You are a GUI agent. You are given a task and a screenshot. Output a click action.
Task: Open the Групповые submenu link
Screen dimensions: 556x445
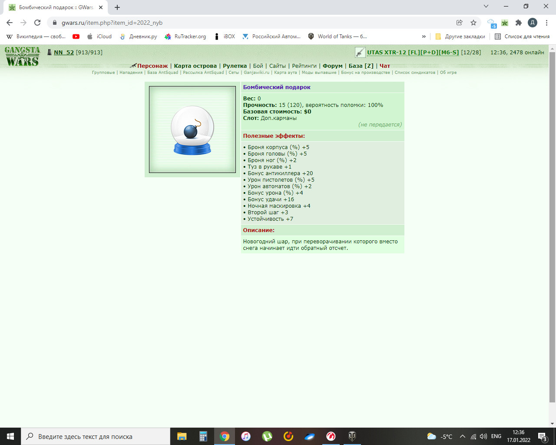point(103,73)
